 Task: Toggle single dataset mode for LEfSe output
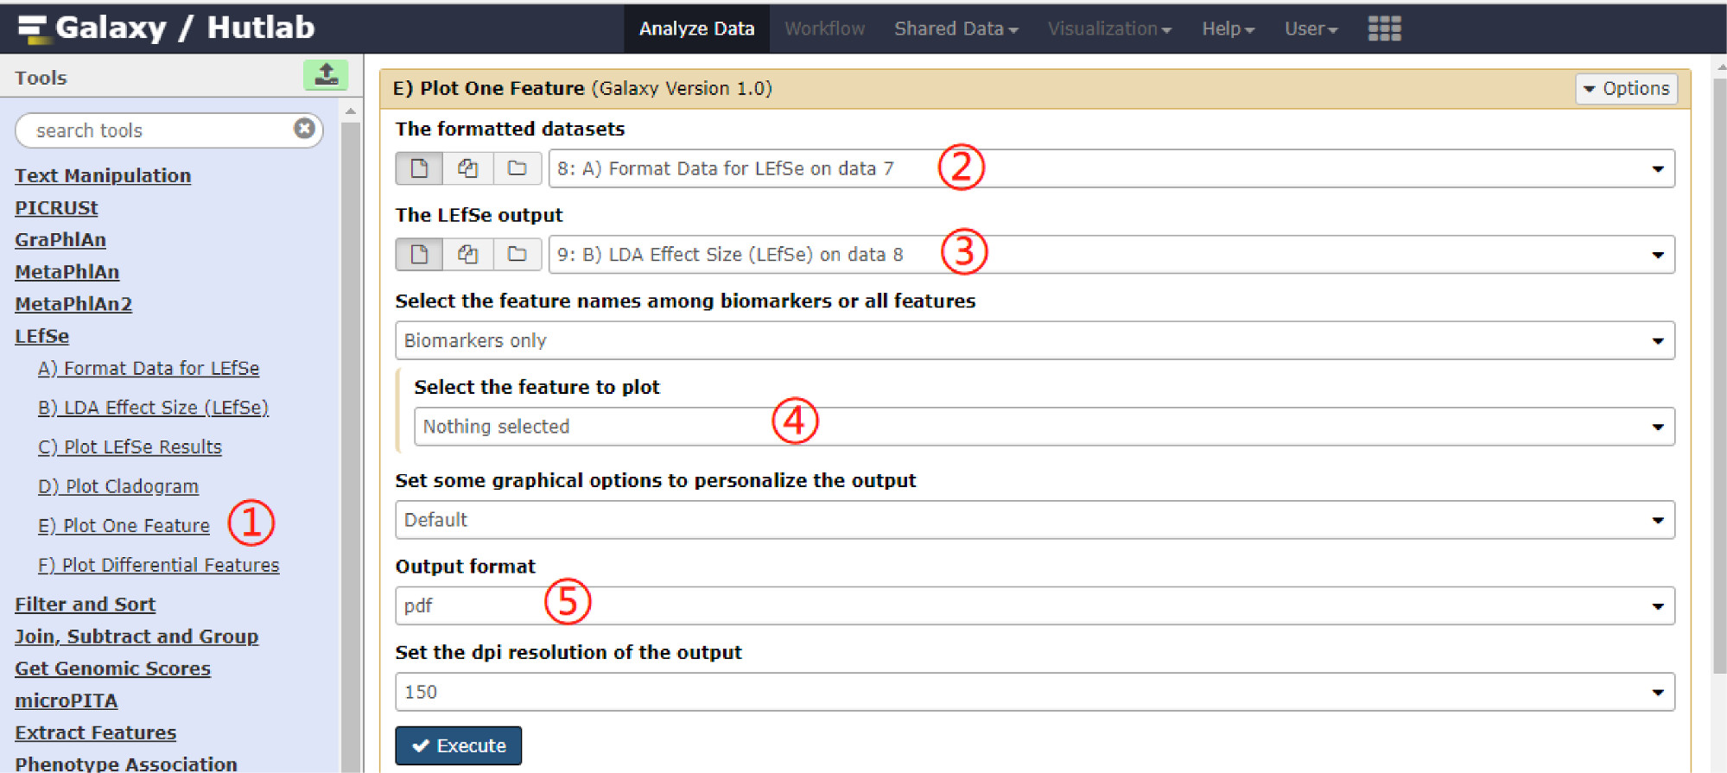(419, 254)
